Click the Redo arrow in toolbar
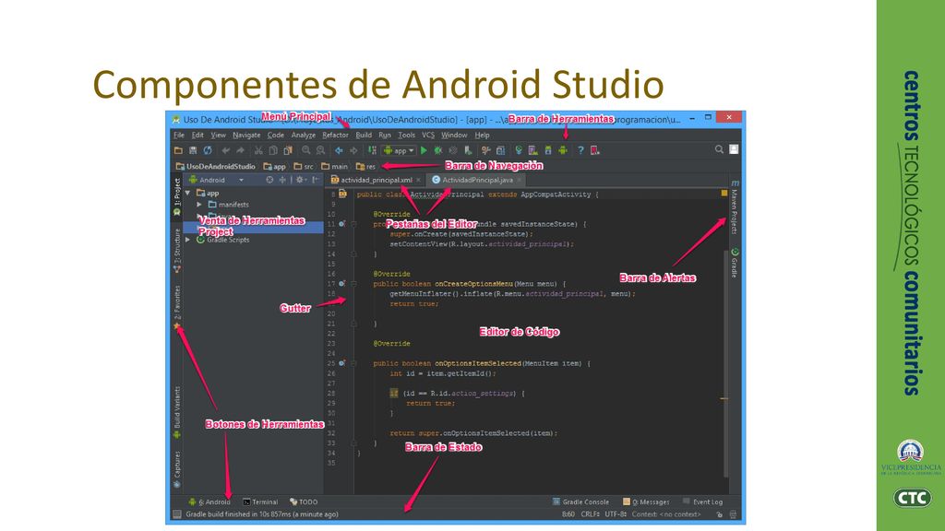 click(x=241, y=150)
